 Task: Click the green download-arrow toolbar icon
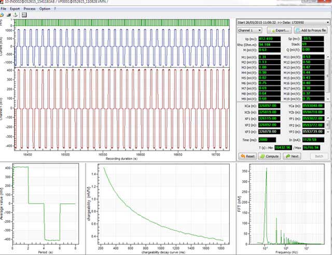pyautogui.click(x=16, y=15)
